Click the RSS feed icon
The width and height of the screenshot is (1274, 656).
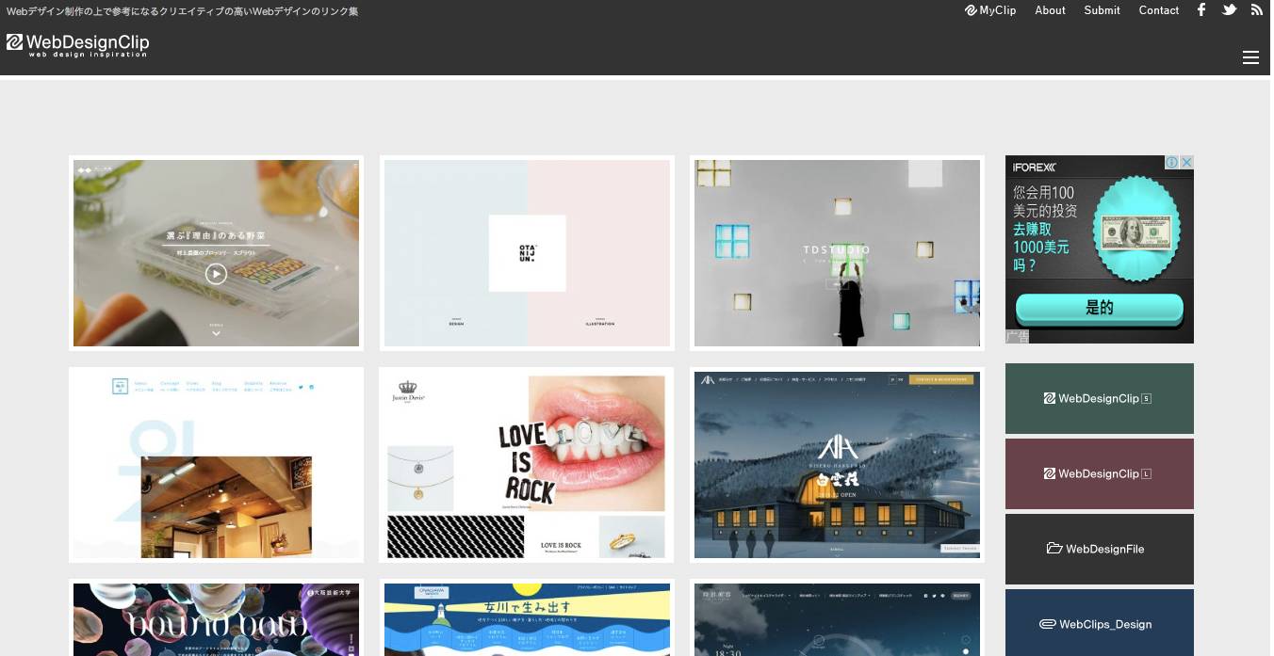(1256, 10)
